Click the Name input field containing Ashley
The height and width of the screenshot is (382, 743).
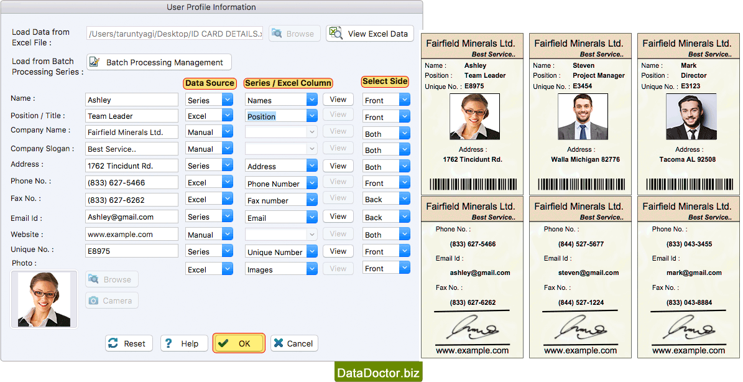tap(132, 100)
